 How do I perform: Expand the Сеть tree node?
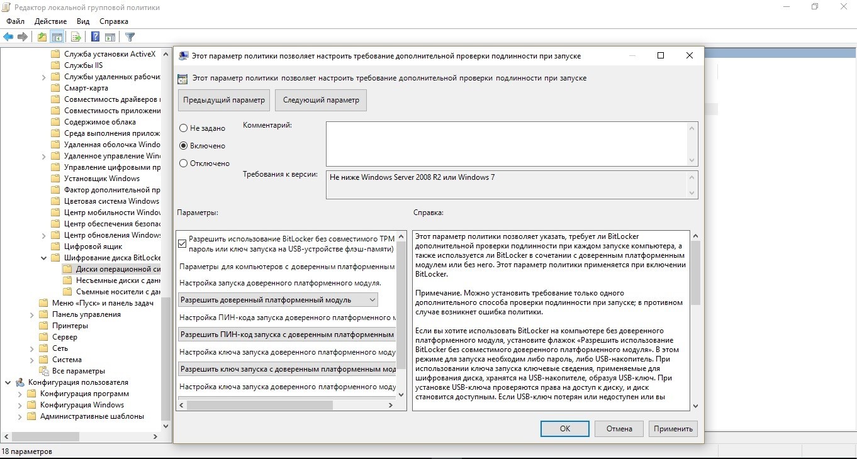coord(31,348)
